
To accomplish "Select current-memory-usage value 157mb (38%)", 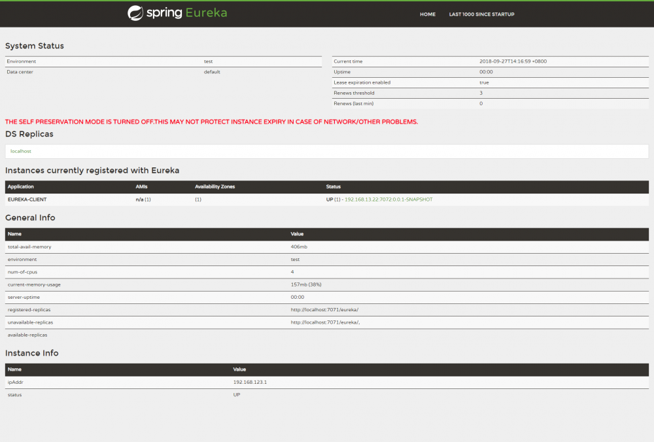I will coord(305,285).
